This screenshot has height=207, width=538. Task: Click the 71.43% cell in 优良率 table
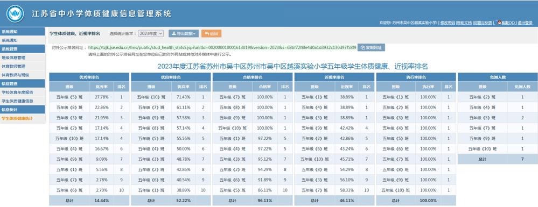(183, 97)
